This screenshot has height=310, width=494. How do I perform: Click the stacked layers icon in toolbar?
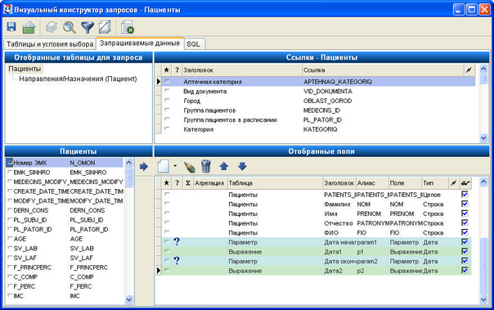point(52,27)
